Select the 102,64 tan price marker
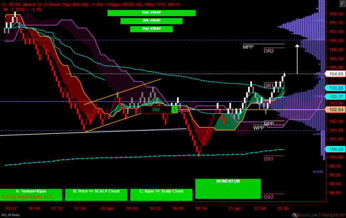Viewport: 346px width, 218px height. tap(335, 110)
